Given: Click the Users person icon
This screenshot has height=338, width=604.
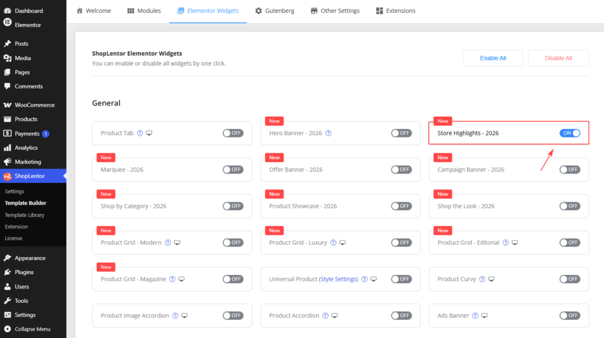Looking at the screenshot, I should coord(7,286).
